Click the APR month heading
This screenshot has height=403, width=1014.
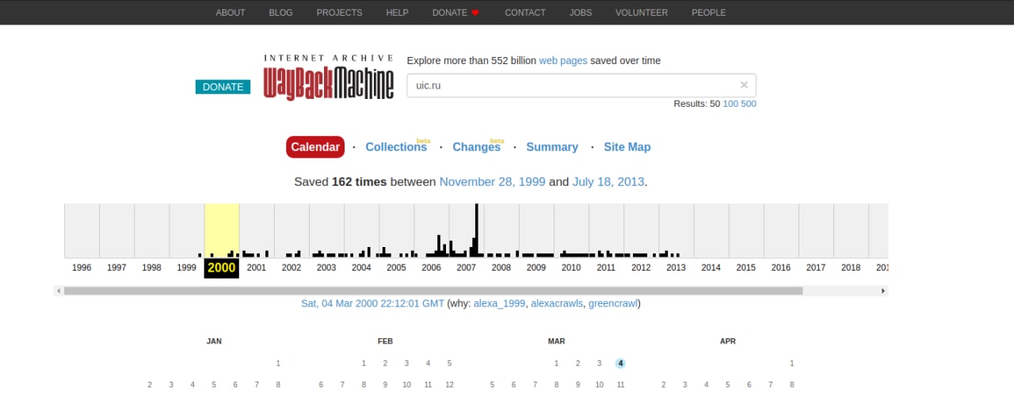[728, 341]
